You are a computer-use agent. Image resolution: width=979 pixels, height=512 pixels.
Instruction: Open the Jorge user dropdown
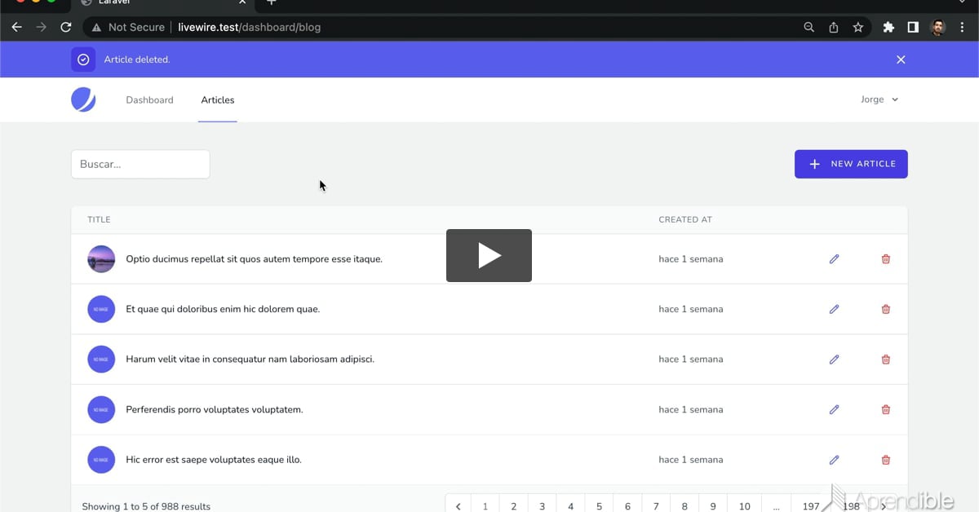pos(879,99)
